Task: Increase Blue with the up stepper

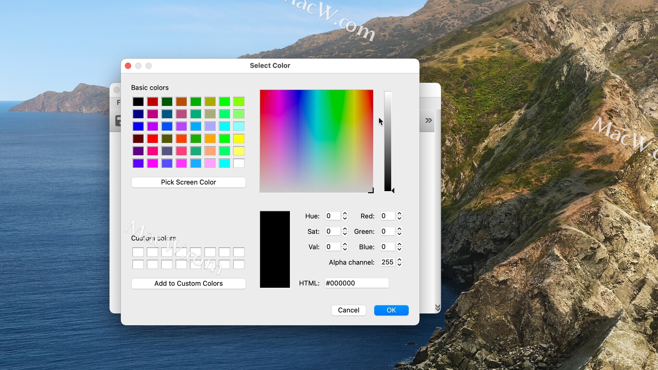Action: click(399, 244)
